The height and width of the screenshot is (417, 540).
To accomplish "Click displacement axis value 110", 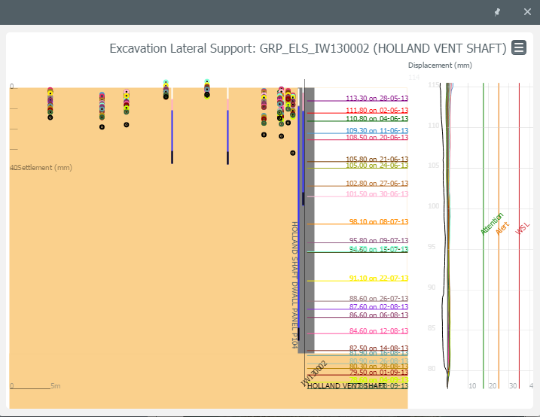I will (434, 125).
